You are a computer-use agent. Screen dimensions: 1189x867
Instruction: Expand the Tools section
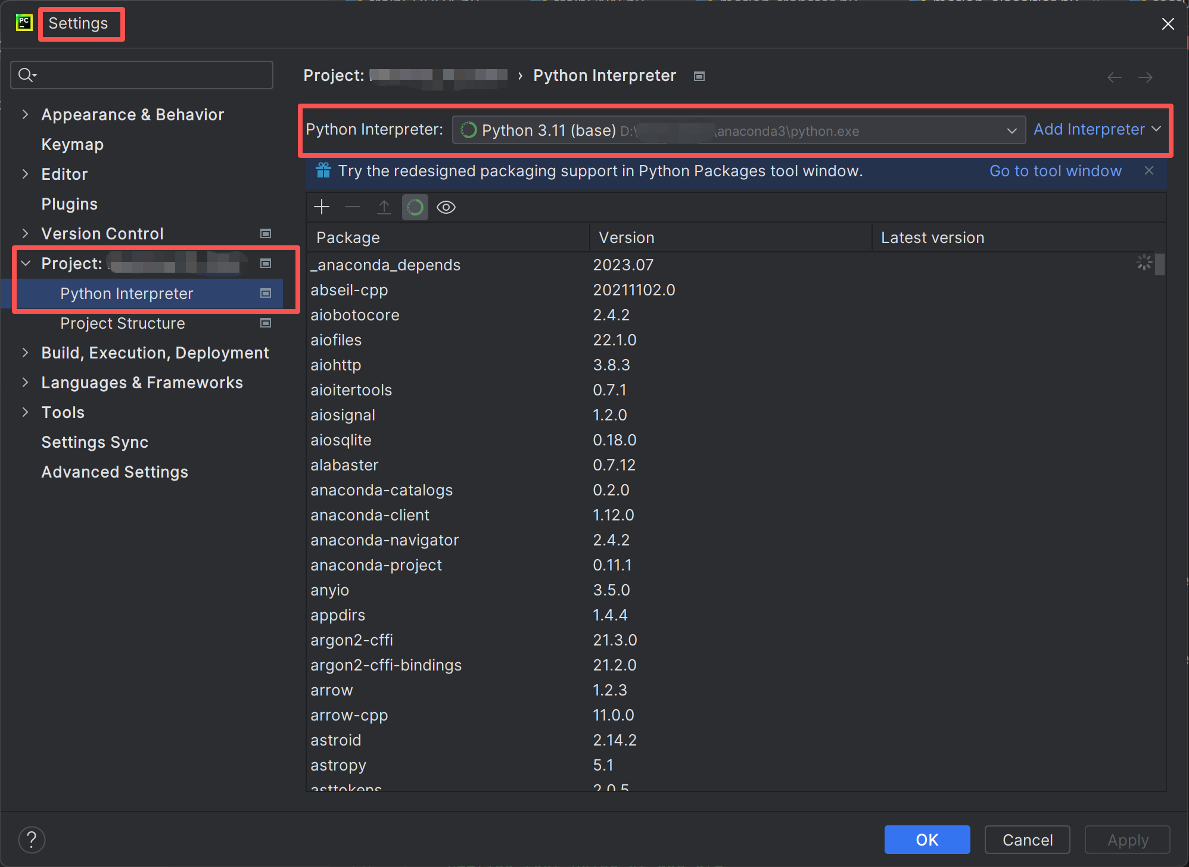click(x=25, y=412)
